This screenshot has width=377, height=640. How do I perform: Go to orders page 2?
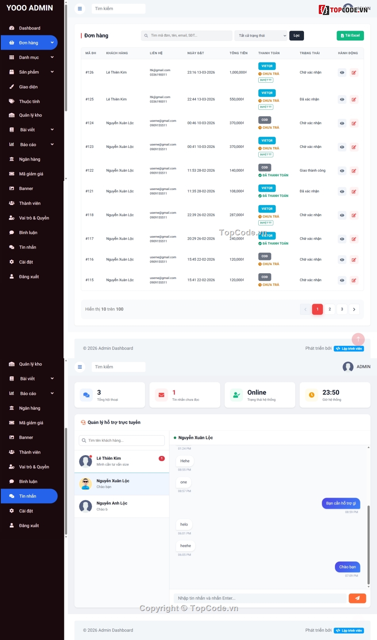[330, 309]
